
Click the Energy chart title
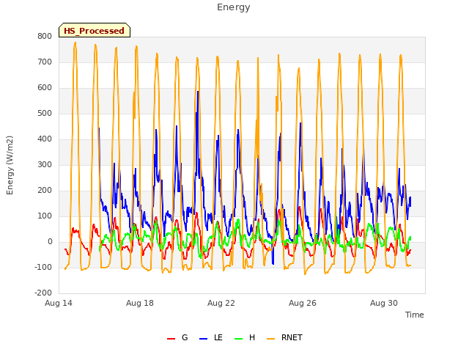(x=234, y=7)
